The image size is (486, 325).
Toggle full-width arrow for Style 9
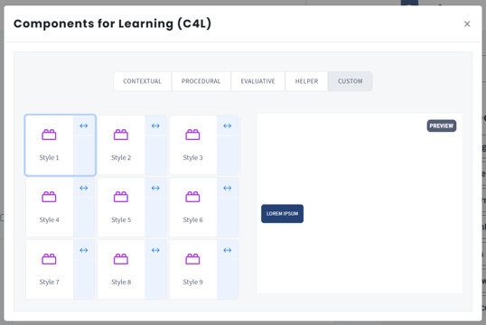tap(228, 250)
